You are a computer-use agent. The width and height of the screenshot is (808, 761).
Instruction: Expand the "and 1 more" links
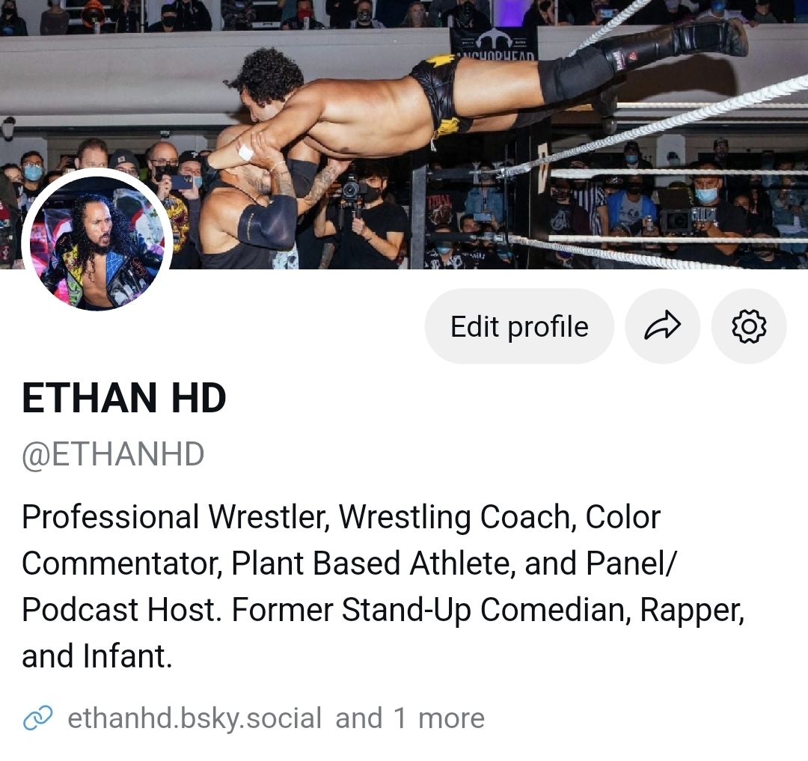coord(409,718)
